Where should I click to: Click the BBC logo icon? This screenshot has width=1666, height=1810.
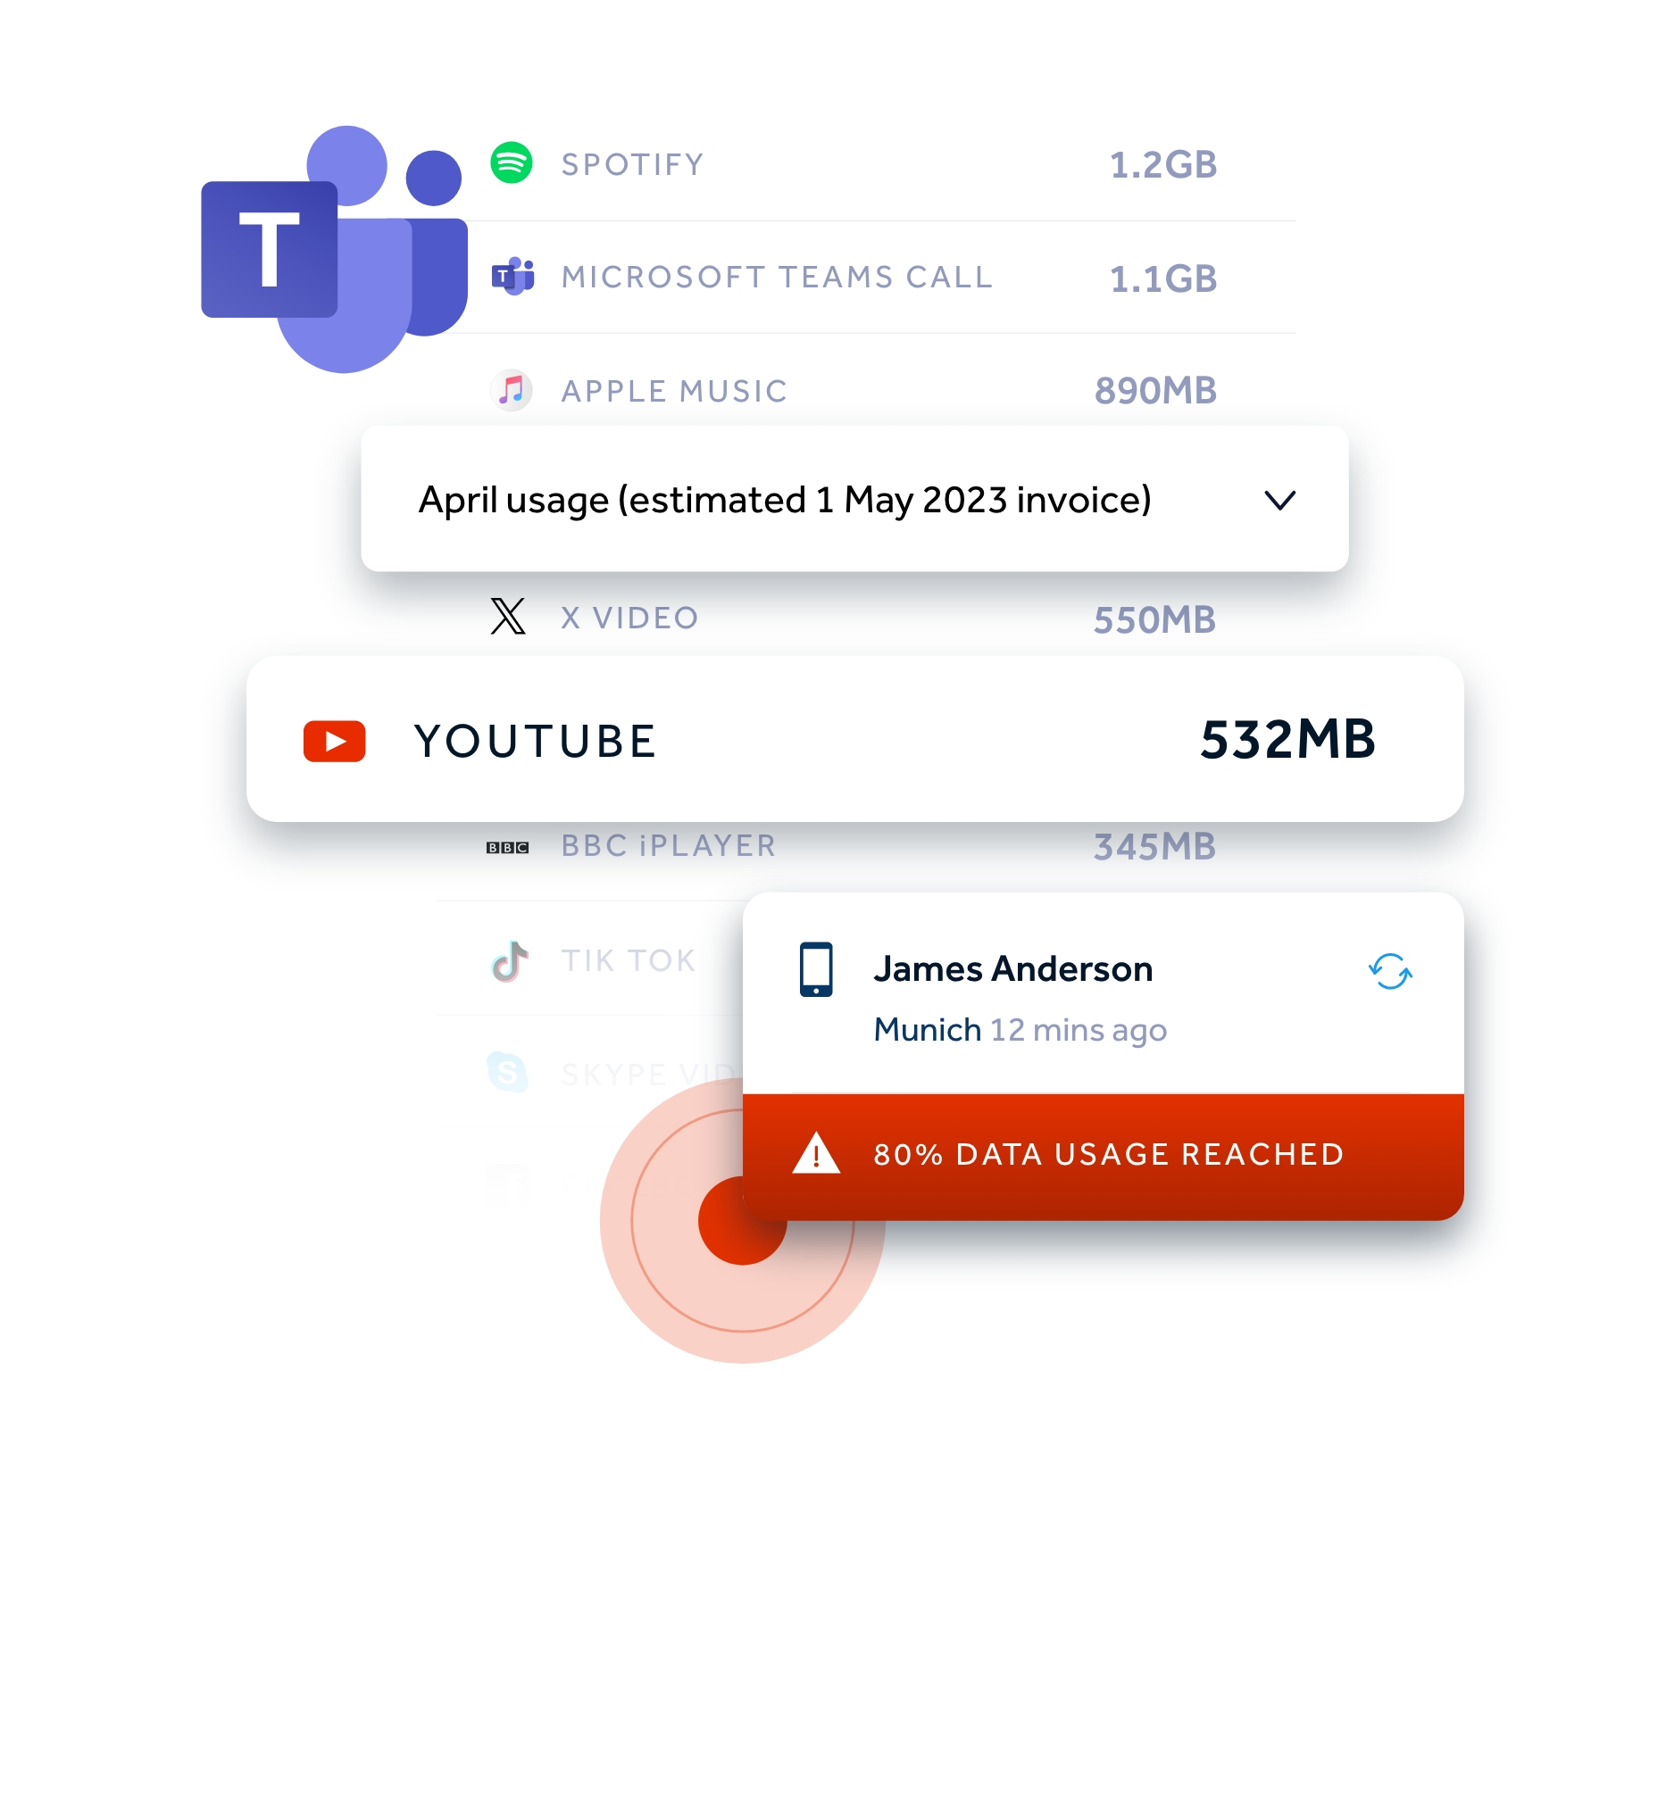click(x=507, y=847)
